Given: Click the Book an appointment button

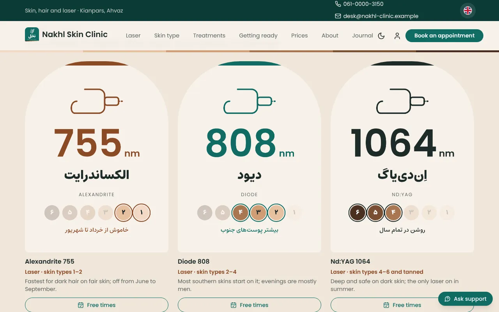Looking at the screenshot, I should pyautogui.click(x=444, y=35).
